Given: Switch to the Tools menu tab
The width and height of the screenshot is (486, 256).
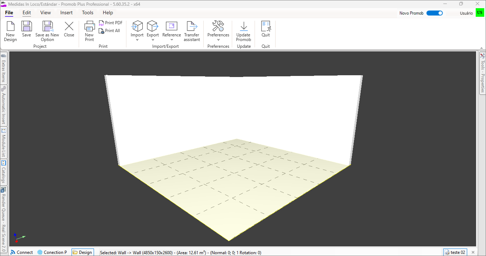Looking at the screenshot, I should [x=88, y=13].
